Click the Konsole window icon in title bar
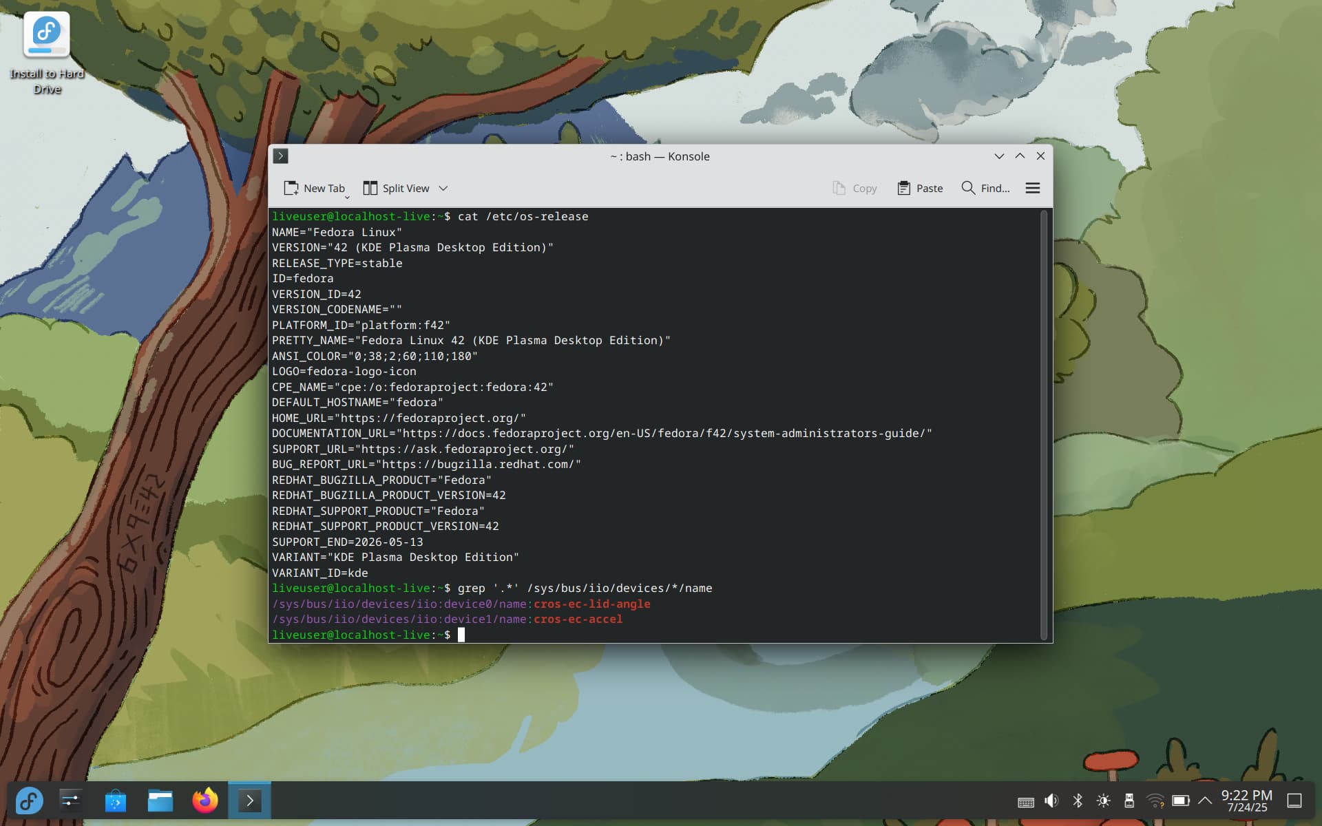 point(281,156)
